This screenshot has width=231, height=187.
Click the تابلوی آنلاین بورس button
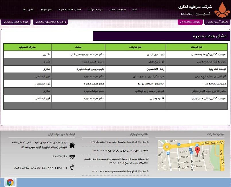[x=217, y=22]
